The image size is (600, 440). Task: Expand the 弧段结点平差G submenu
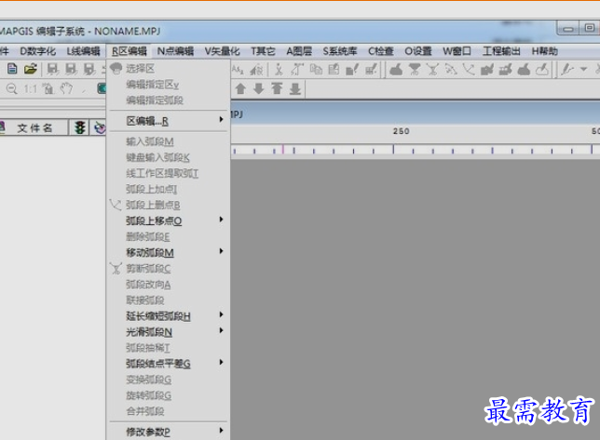pyautogui.click(x=169, y=364)
